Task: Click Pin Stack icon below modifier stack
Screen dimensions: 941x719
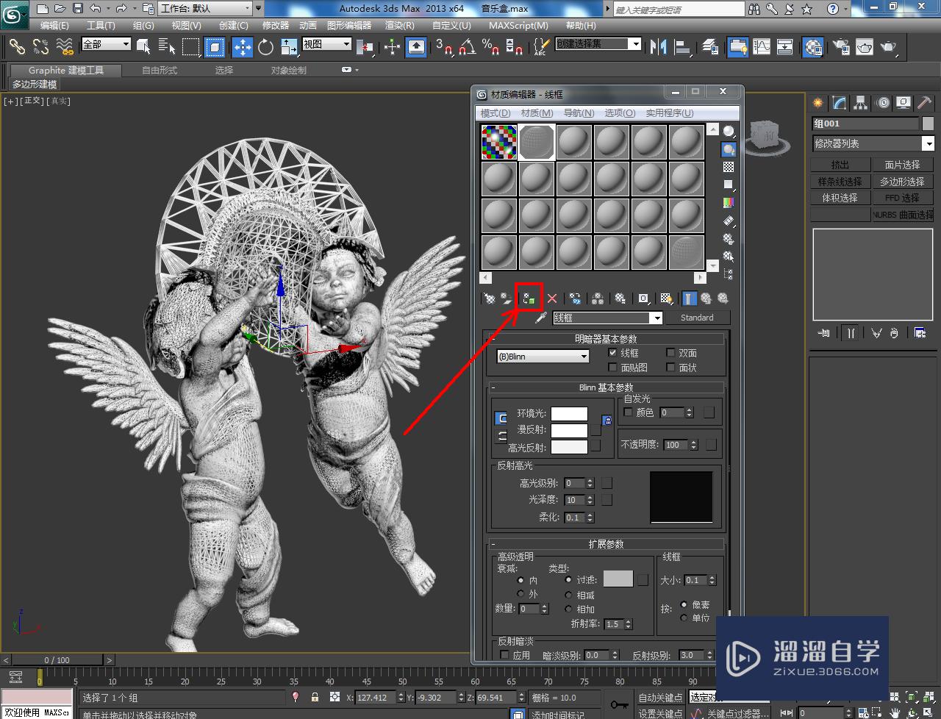Action: (824, 333)
